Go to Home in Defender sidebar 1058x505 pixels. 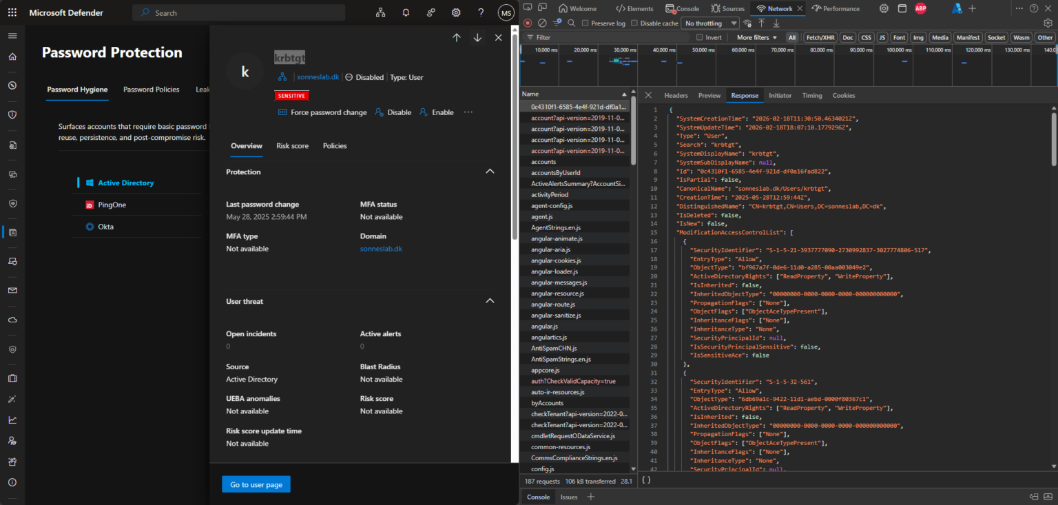coord(12,56)
